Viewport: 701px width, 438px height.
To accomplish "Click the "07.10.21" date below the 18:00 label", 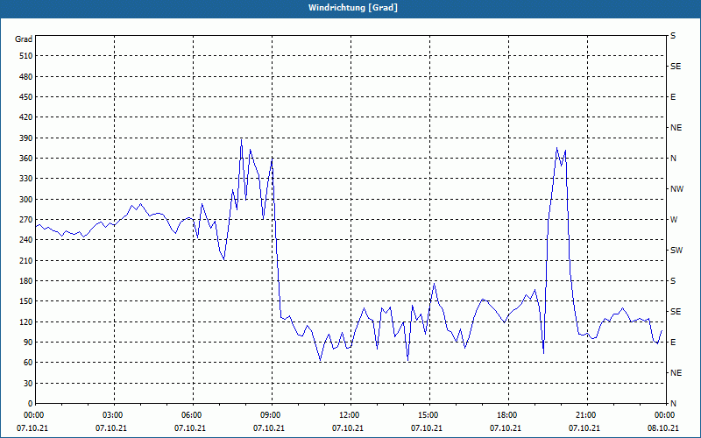I will click(x=506, y=428).
